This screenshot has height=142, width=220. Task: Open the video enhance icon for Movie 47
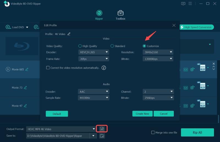click(x=192, y=106)
